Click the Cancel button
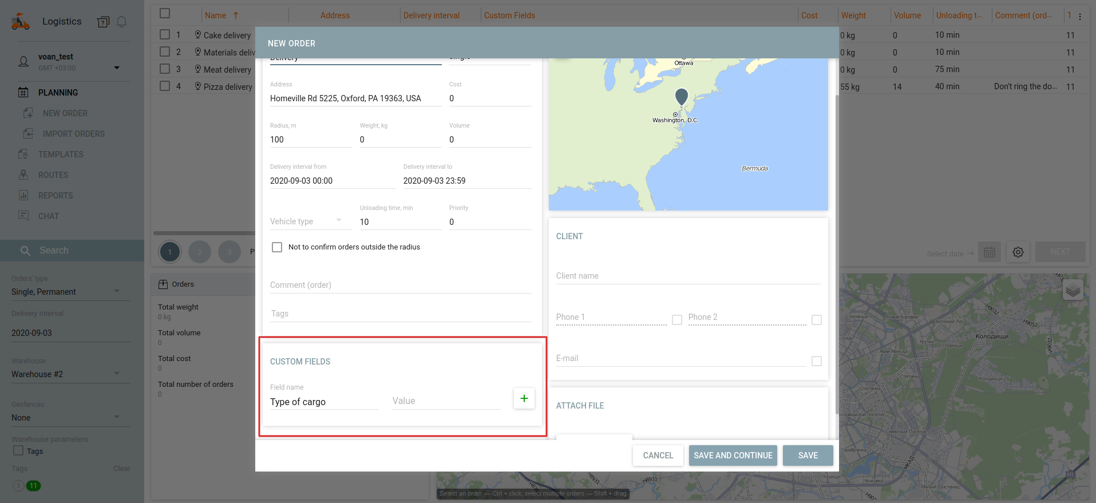 coord(658,456)
